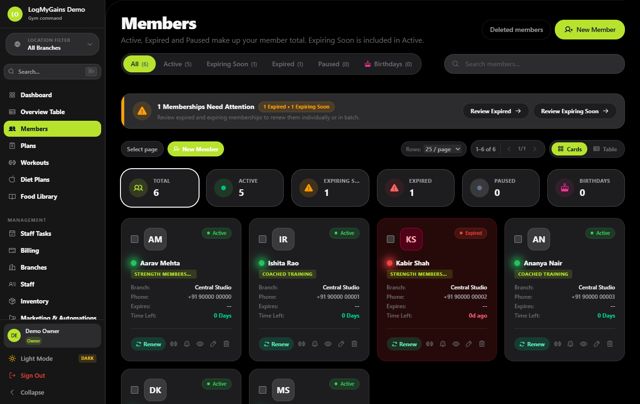Click the dumbbell icon on Kabir Shah's card
The image size is (640, 404).
coord(430,344)
